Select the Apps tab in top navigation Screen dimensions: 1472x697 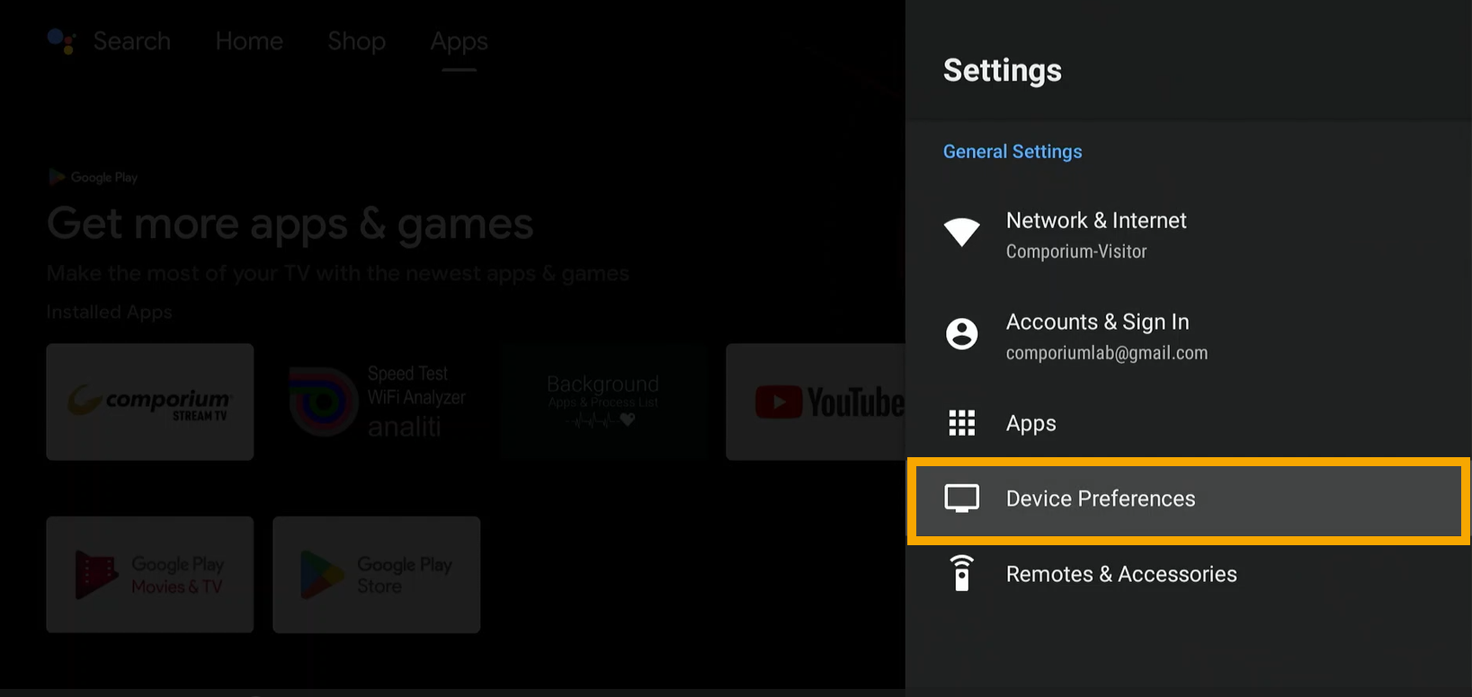point(459,41)
